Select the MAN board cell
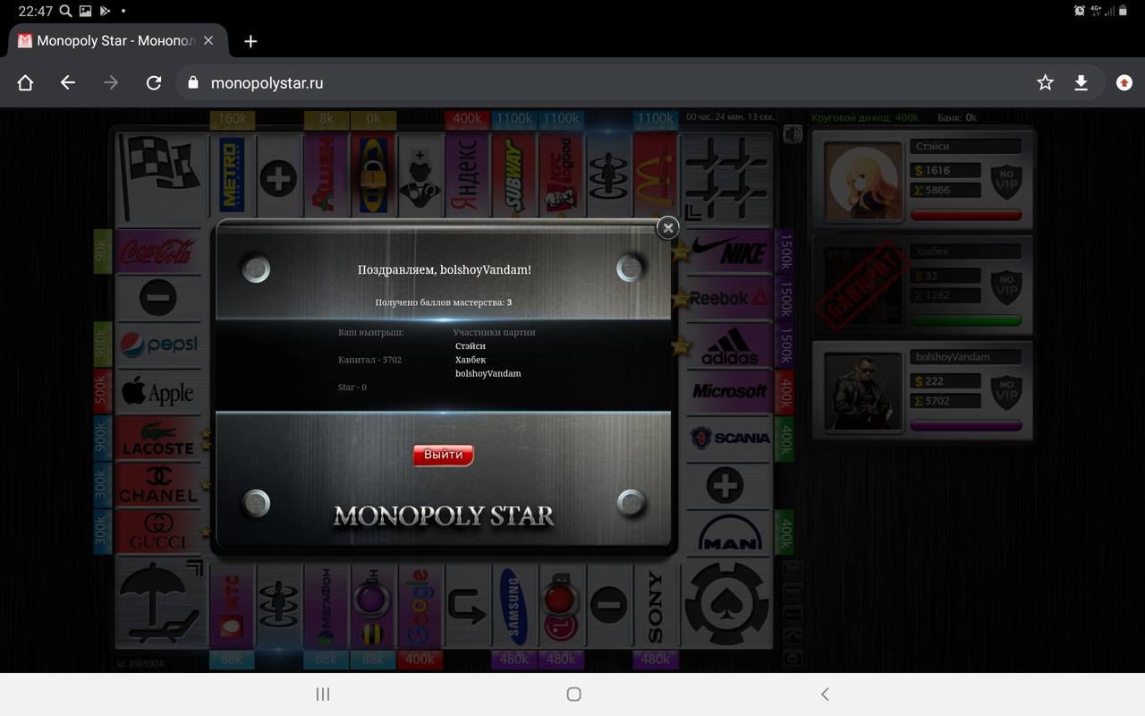The image size is (1145, 716). coord(728,533)
